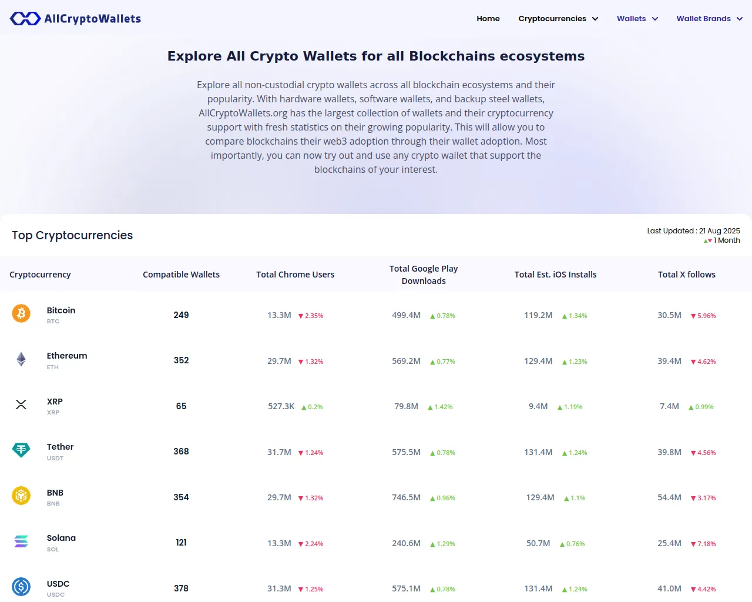Click Solana's 50.7M iOS installs value
The image size is (752, 602).
[538, 543]
